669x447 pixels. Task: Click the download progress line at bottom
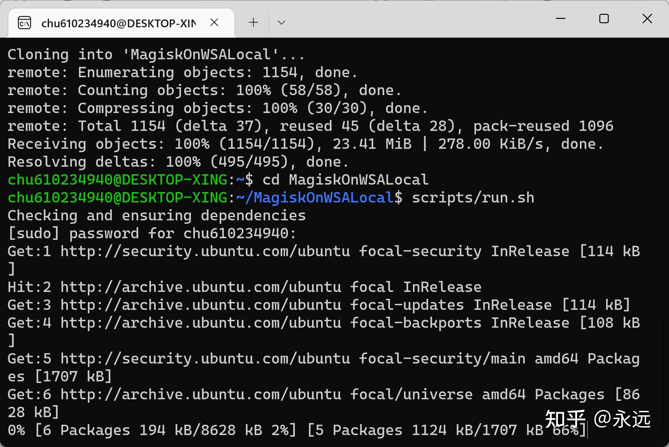[x=297, y=430]
